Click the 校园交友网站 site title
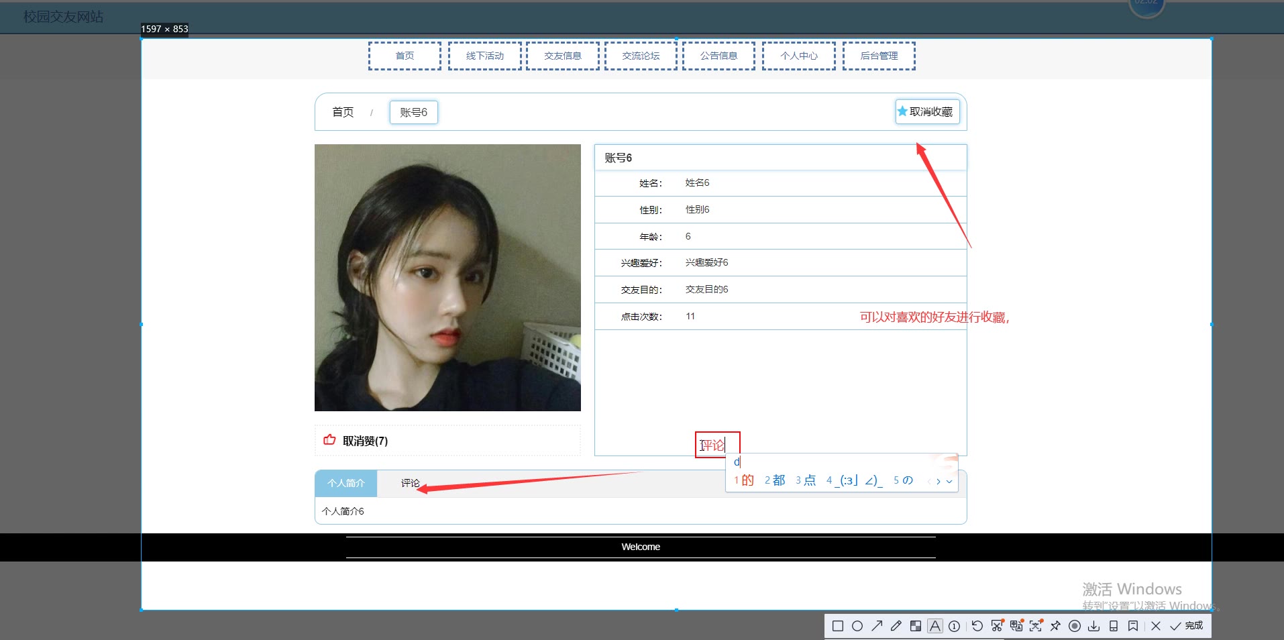The width and height of the screenshot is (1284, 640). click(64, 17)
